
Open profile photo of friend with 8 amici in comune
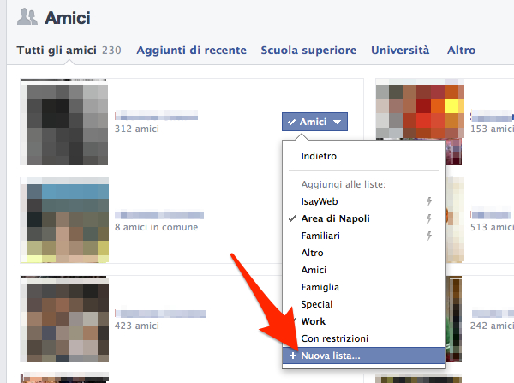tap(64, 219)
